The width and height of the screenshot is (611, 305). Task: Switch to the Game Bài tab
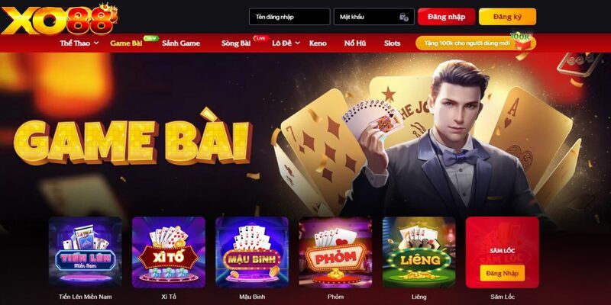pyautogui.click(x=126, y=43)
